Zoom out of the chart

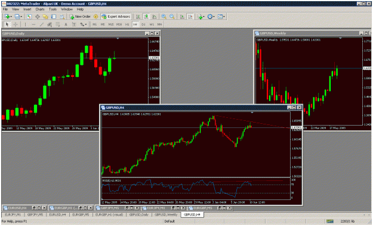pos(172,17)
